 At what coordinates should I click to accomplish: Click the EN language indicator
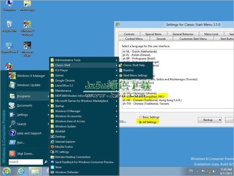(191, 171)
